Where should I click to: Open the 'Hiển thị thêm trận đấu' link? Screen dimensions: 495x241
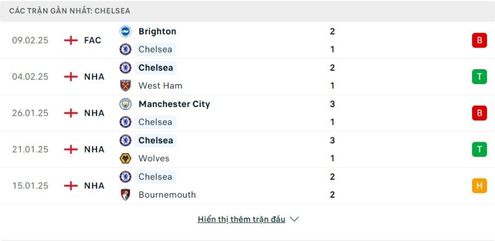tap(241, 219)
